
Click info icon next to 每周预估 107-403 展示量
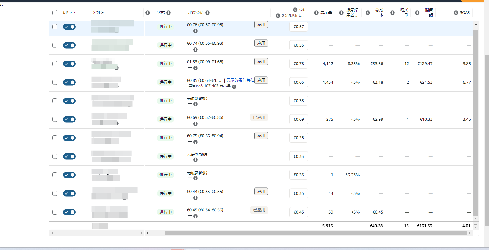[234, 86]
